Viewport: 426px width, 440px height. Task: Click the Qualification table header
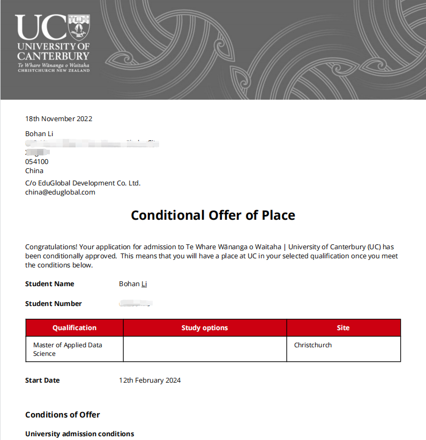[x=74, y=328]
